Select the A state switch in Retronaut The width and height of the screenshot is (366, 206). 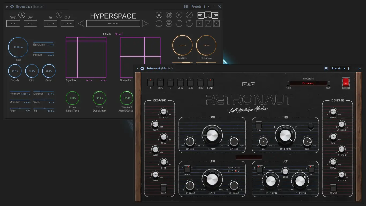point(151,82)
